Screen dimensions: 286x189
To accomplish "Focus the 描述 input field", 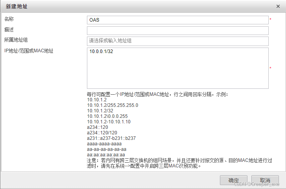I will [x=178, y=31].
